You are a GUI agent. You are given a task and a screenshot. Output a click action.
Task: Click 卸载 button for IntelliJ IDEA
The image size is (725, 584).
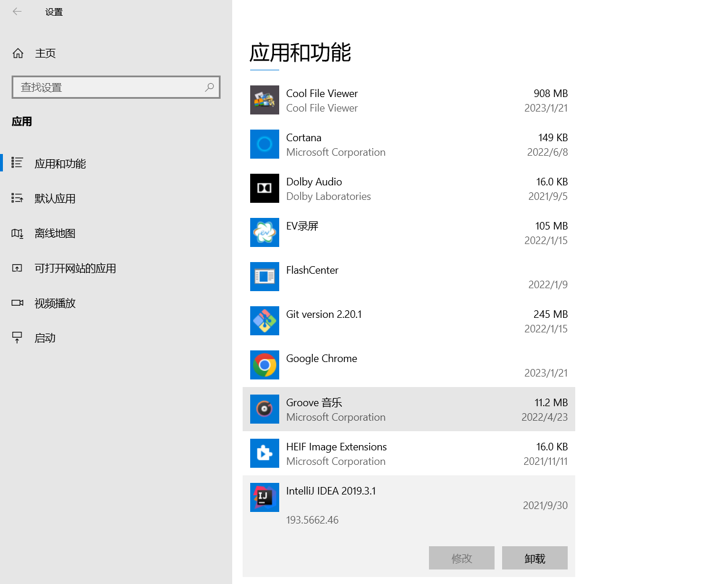coord(535,558)
